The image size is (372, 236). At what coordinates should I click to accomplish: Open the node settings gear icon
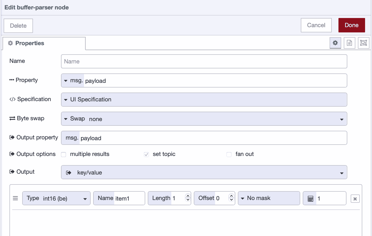335,43
